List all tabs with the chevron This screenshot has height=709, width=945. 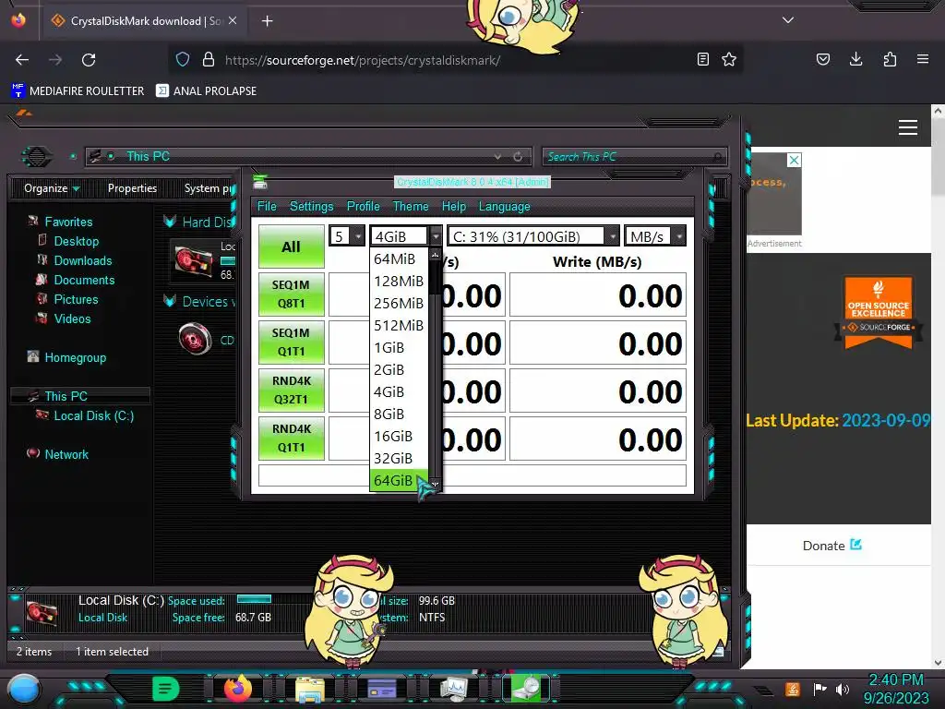[x=788, y=20]
